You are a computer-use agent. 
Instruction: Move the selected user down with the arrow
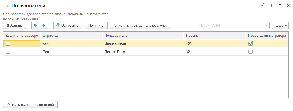point(43,26)
